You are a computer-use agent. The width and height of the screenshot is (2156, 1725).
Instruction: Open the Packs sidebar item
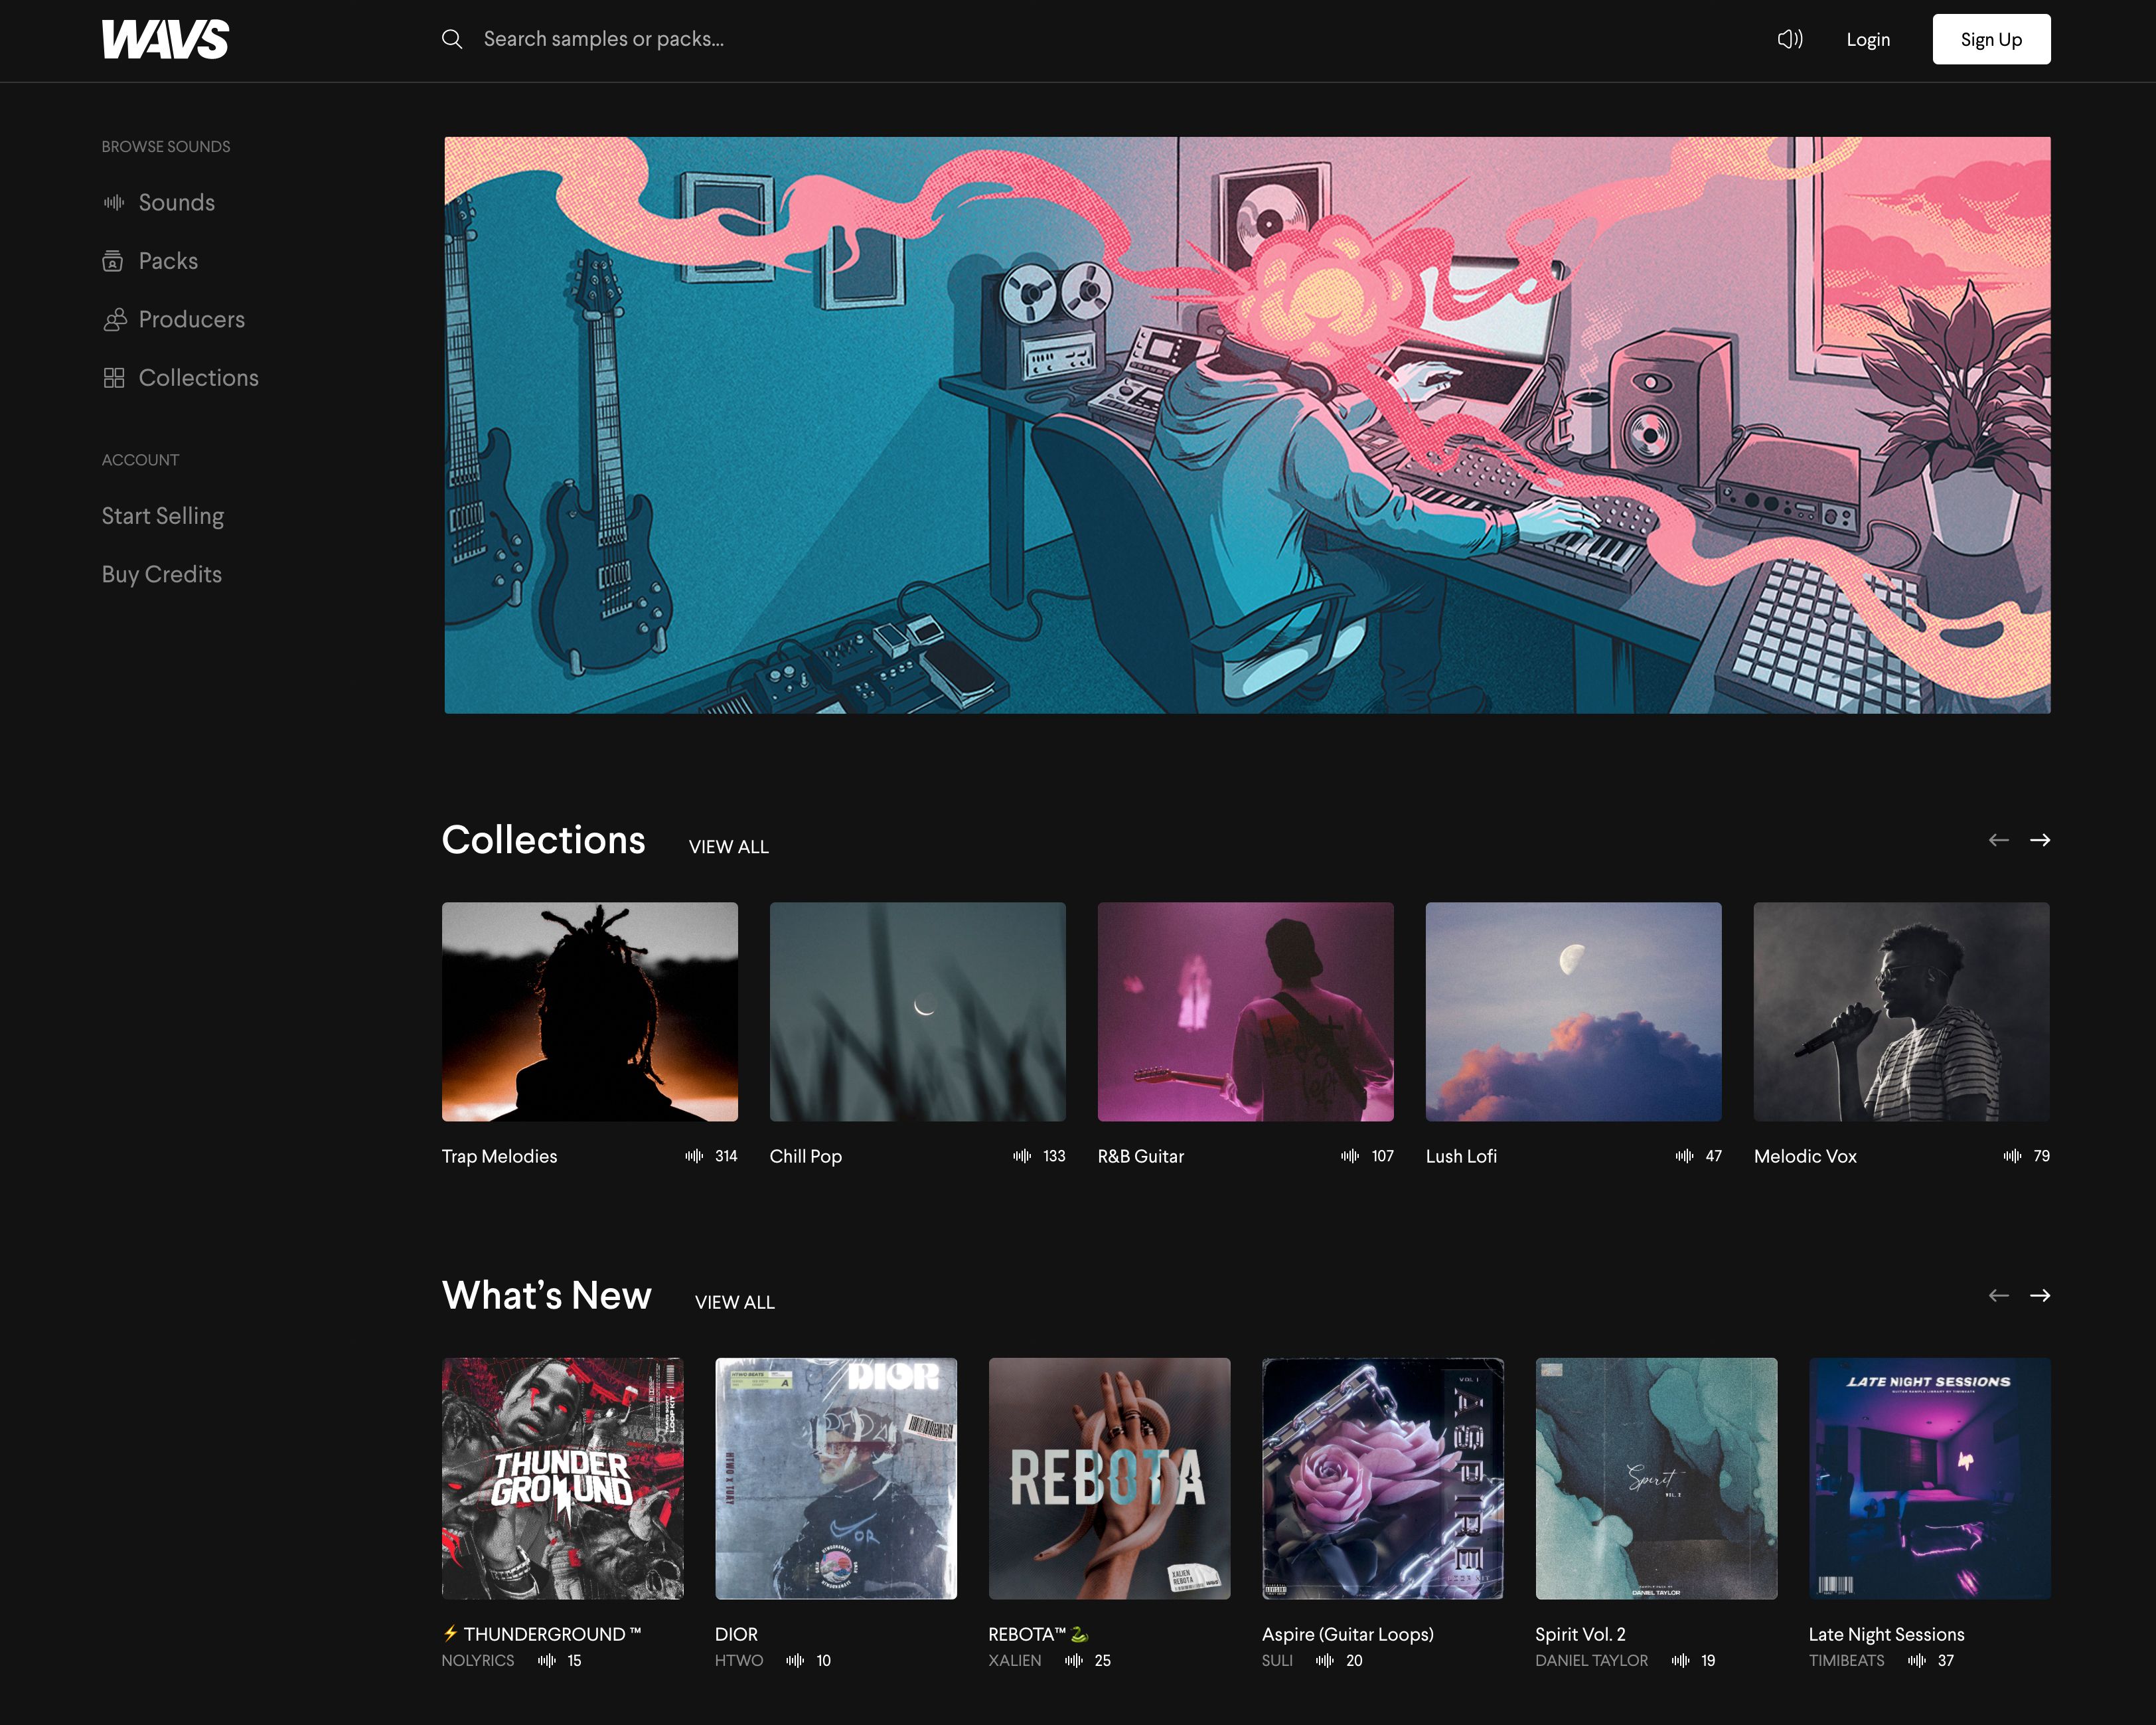168,261
